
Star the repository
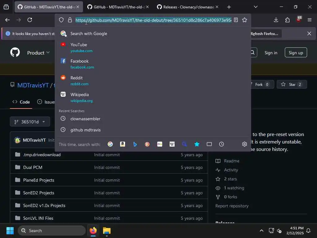(292, 84)
